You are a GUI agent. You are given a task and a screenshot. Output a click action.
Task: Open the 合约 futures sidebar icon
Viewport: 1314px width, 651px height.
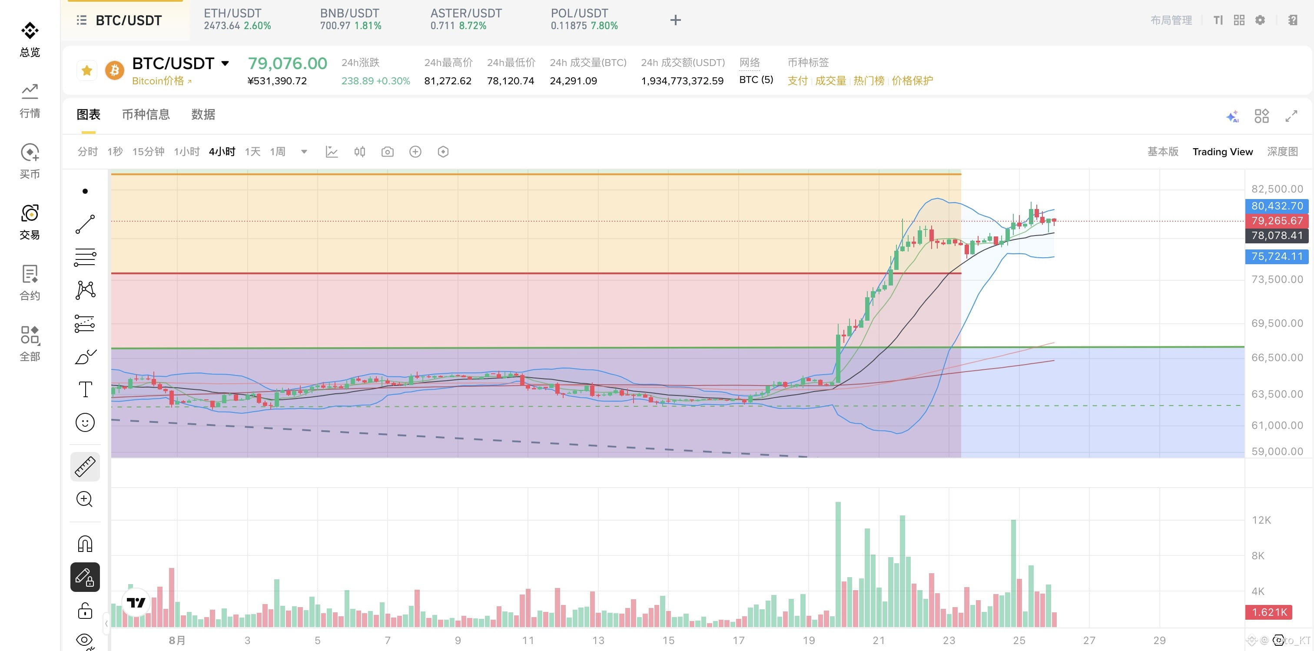point(30,282)
